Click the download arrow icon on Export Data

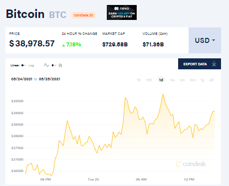coord(214,64)
